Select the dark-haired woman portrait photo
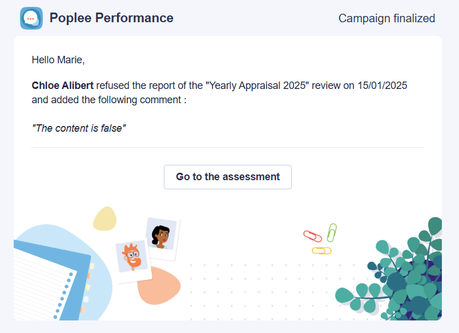Screen dimensions: 459x333 tap(162, 238)
